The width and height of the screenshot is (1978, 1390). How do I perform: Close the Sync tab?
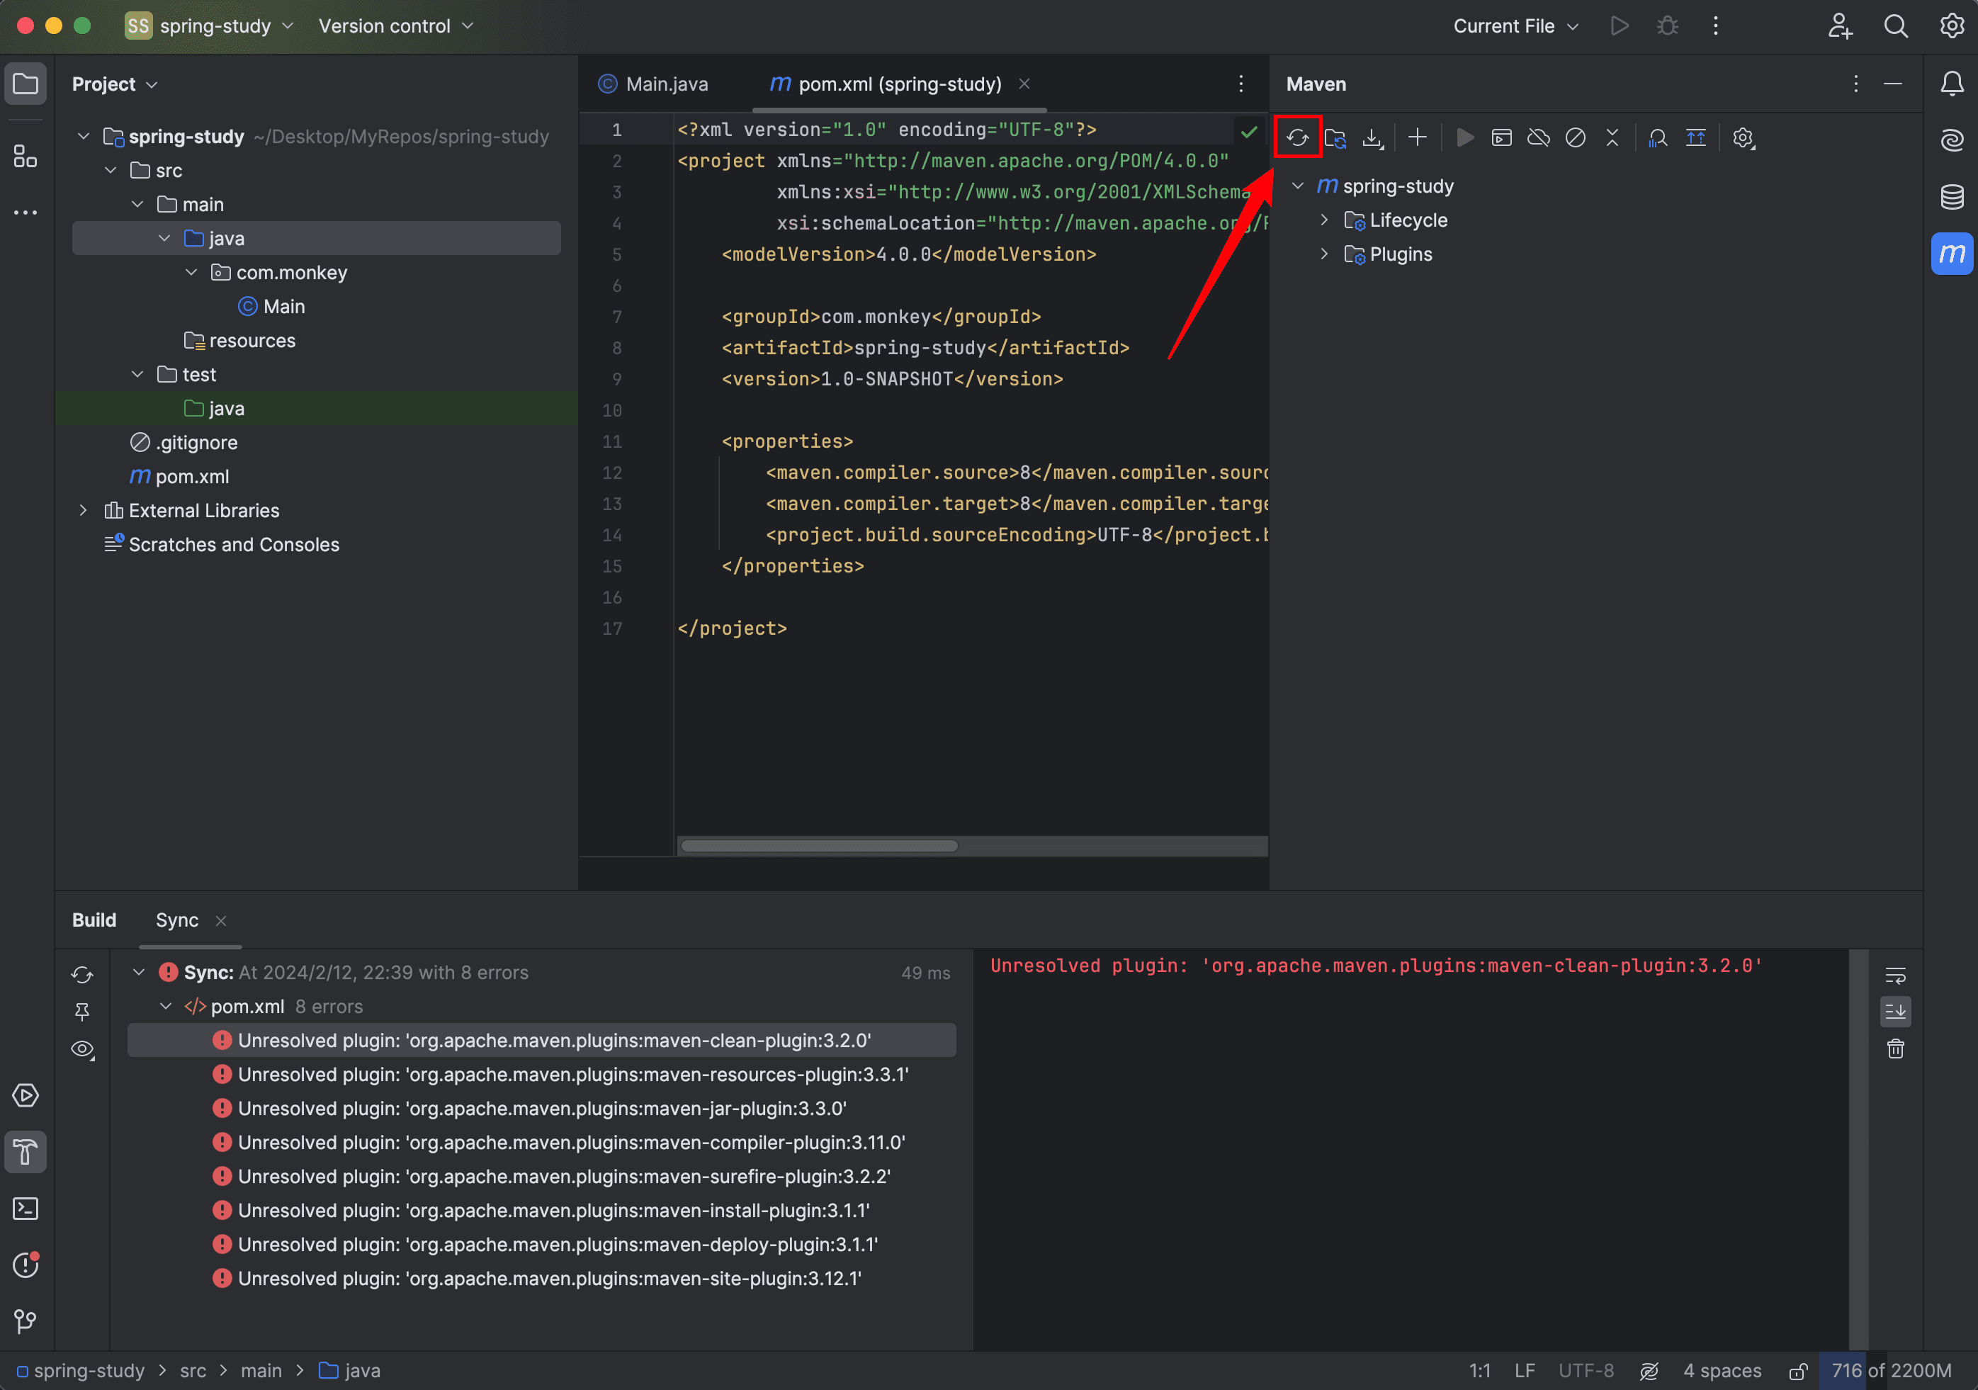[222, 921]
